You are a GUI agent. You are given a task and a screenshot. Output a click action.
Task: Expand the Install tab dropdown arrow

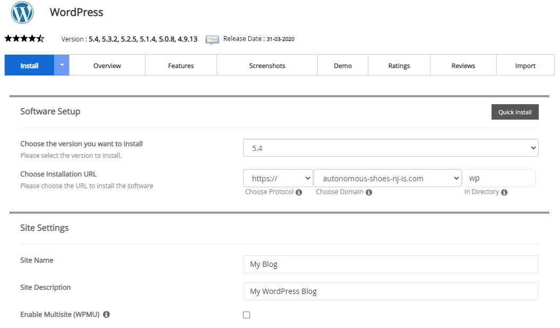pyautogui.click(x=62, y=65)
